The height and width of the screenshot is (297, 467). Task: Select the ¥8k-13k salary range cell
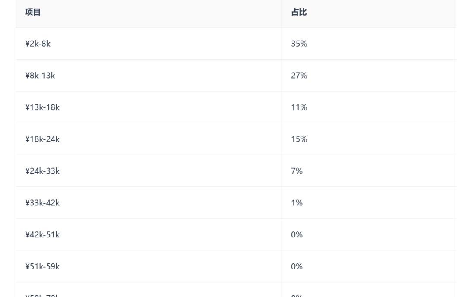point(40,76)
